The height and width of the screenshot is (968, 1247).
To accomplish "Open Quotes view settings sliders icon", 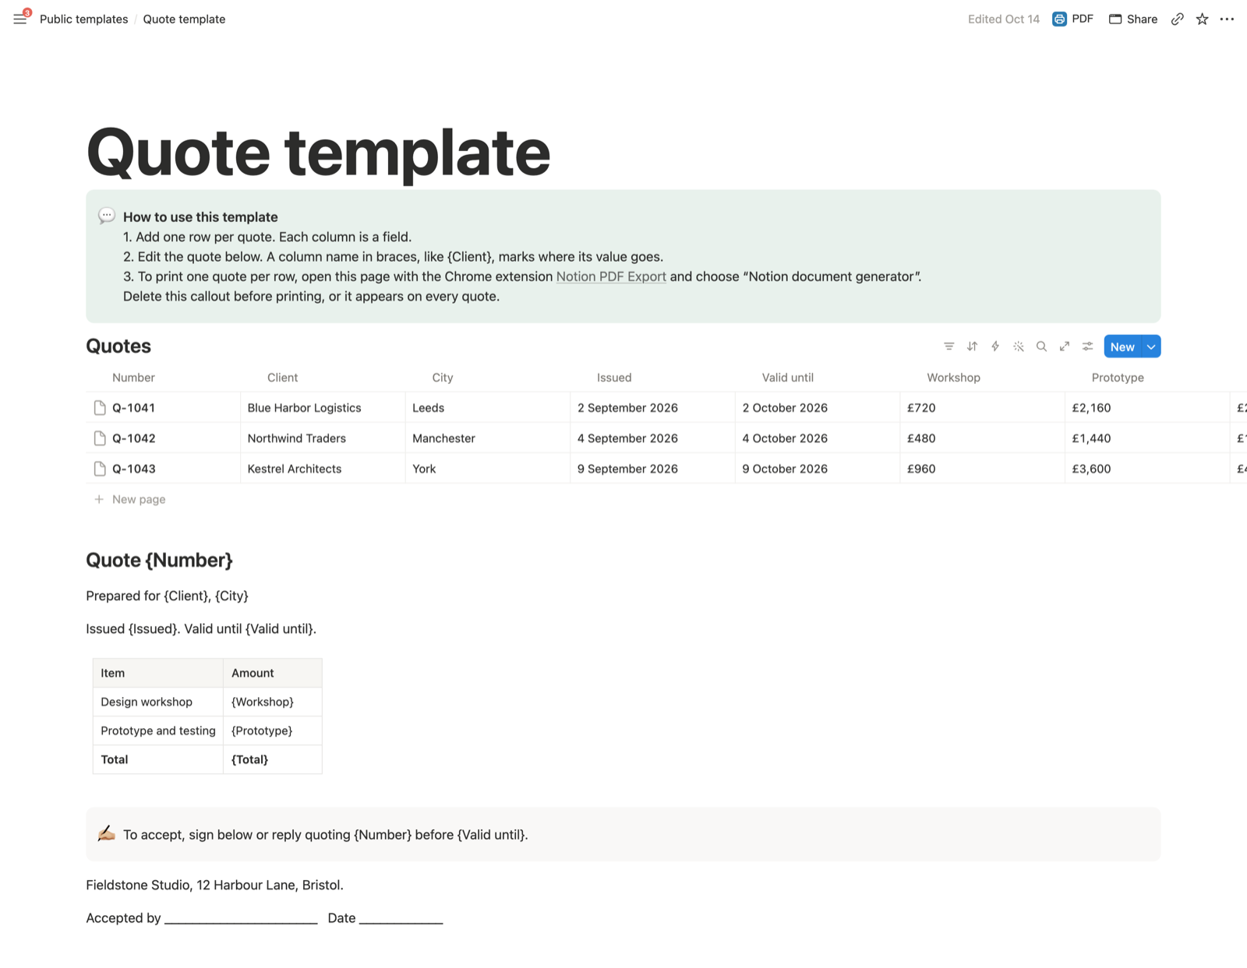I will click(1087, 347).
